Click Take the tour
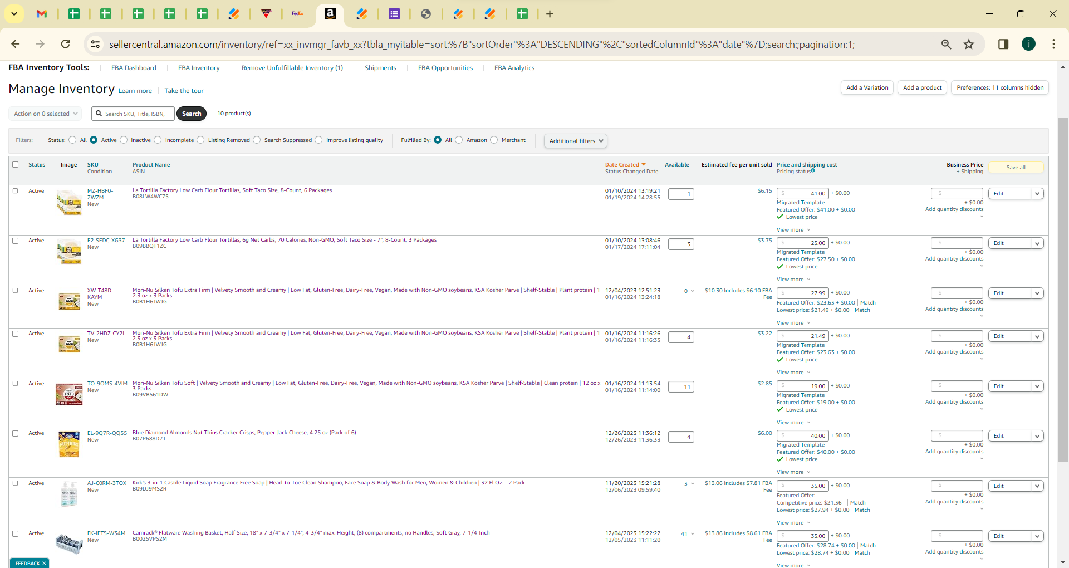This screenshot has width=1069, height=568. coord(184,91)
